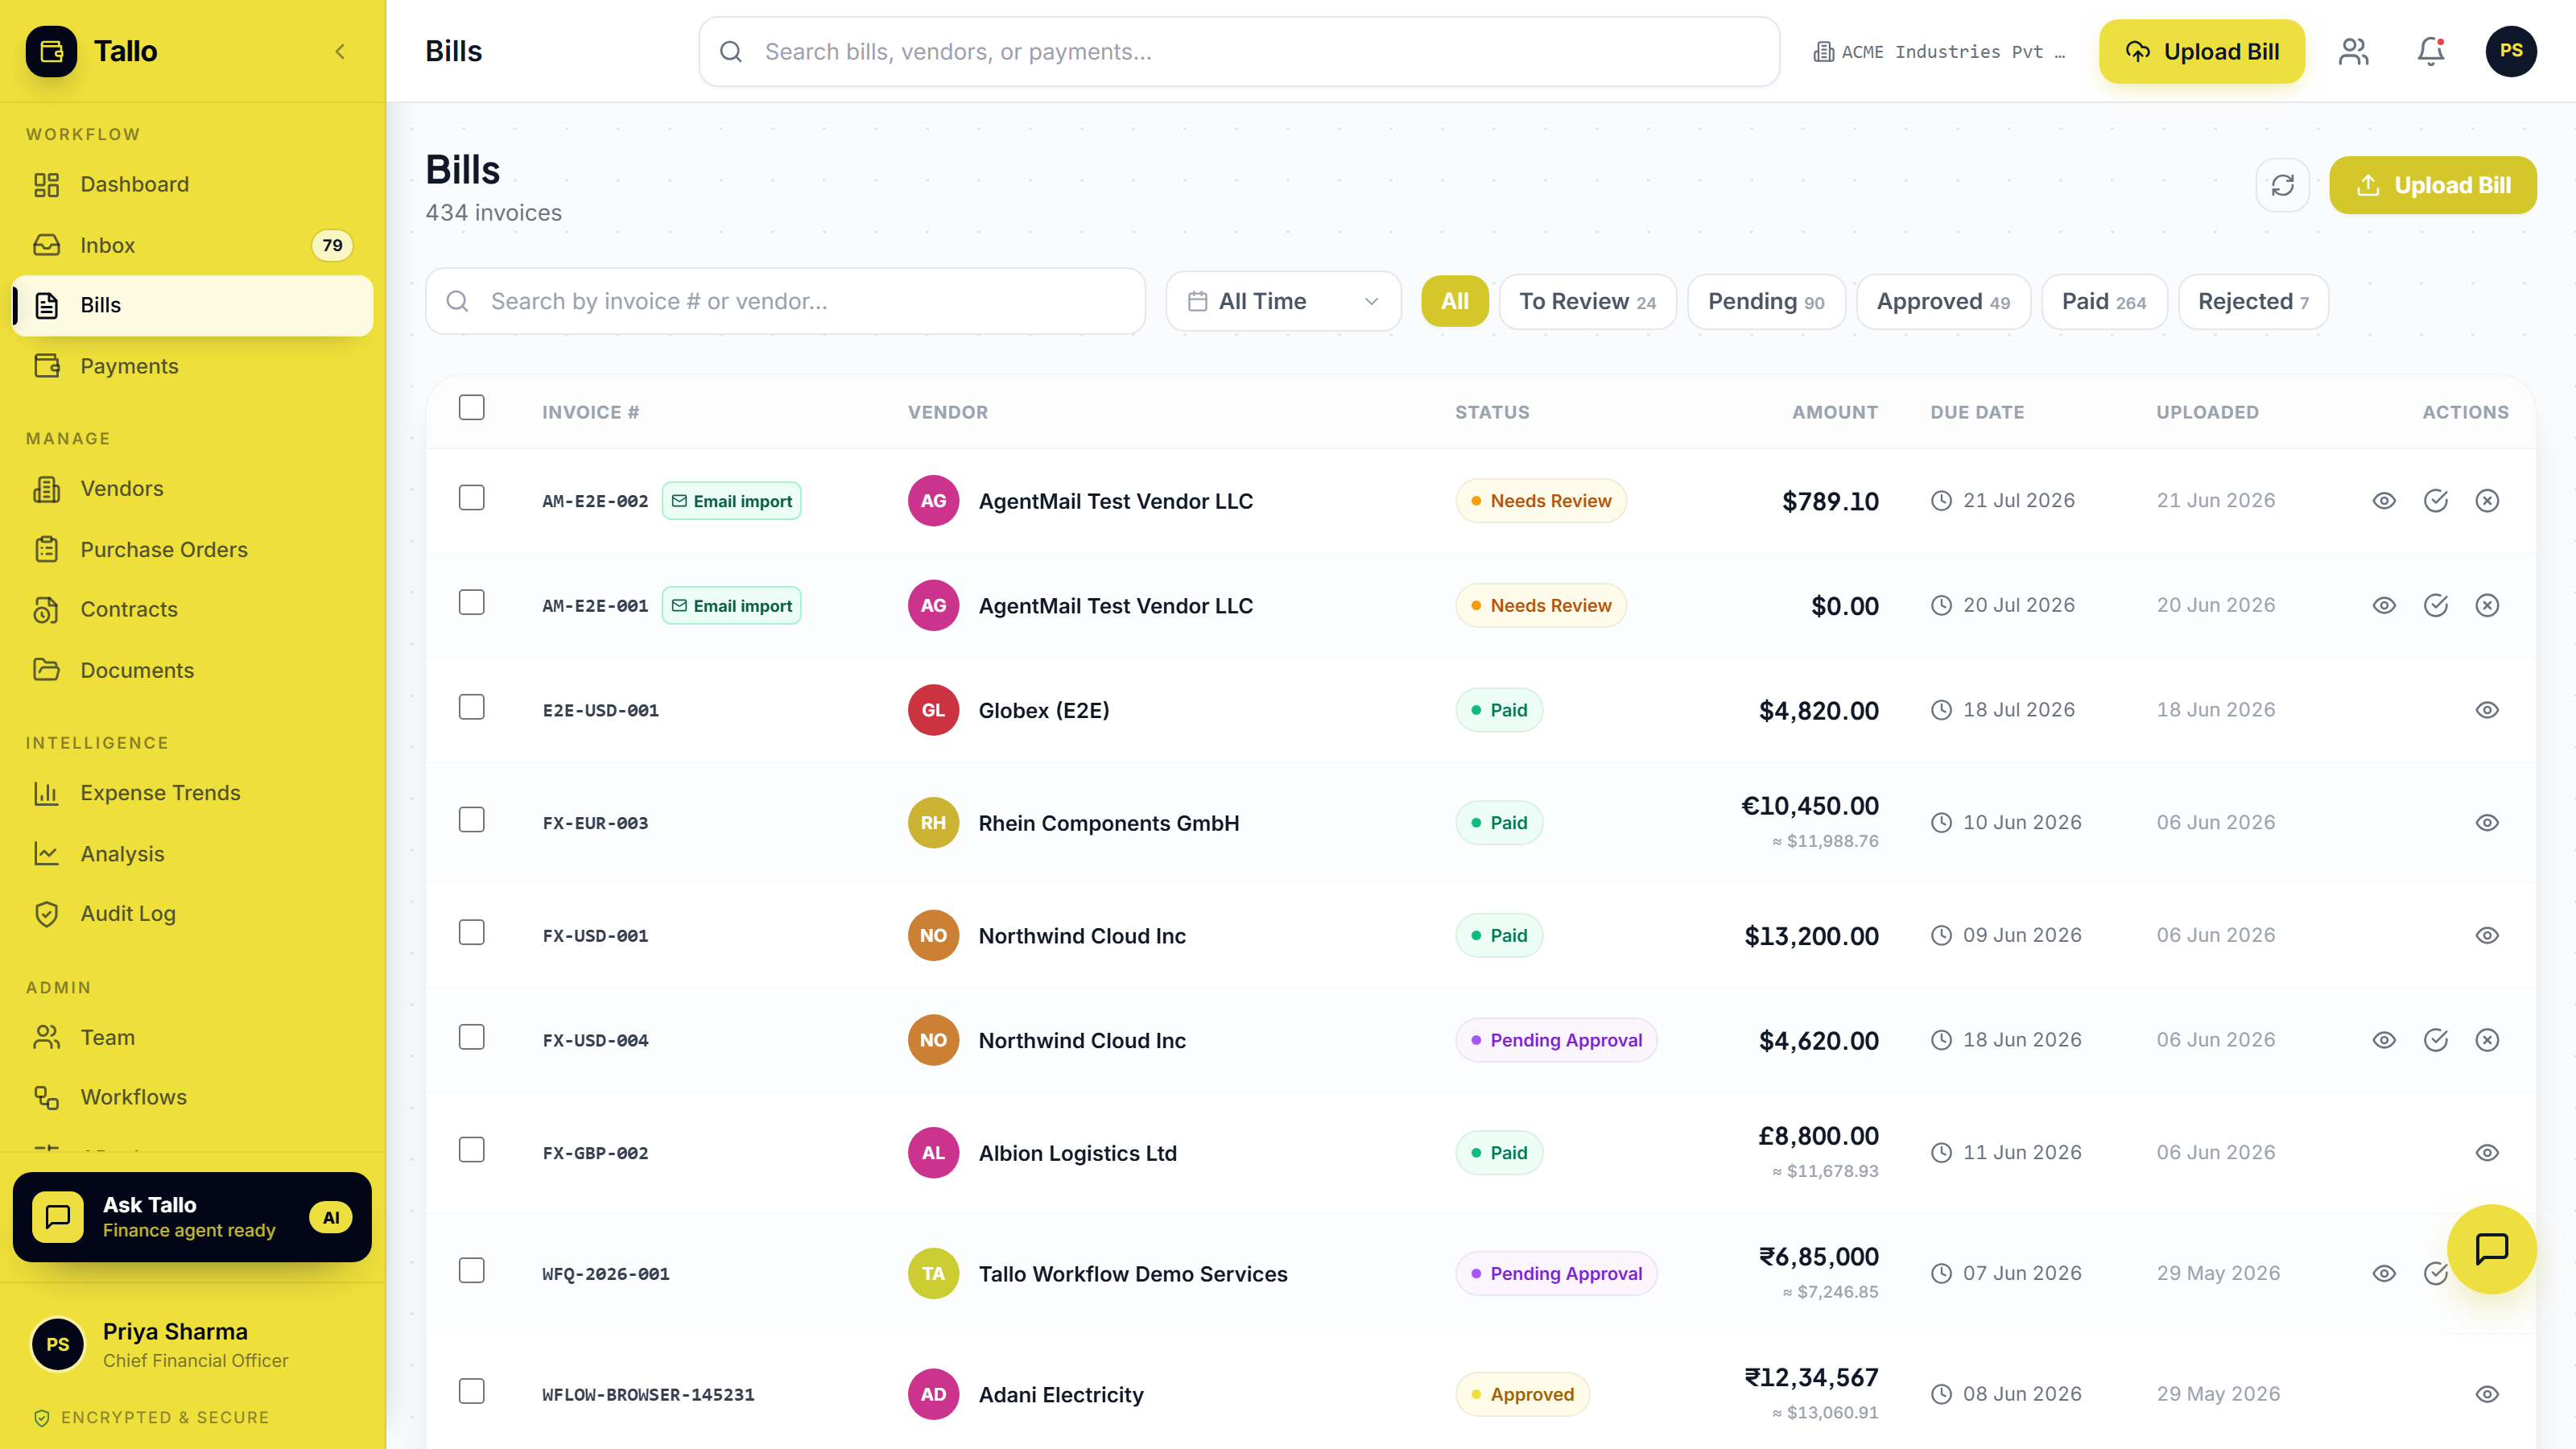Open Workflows admin page
Image resolution: width=2576 pixels, height=1449 pixels.
point(192,1097)
